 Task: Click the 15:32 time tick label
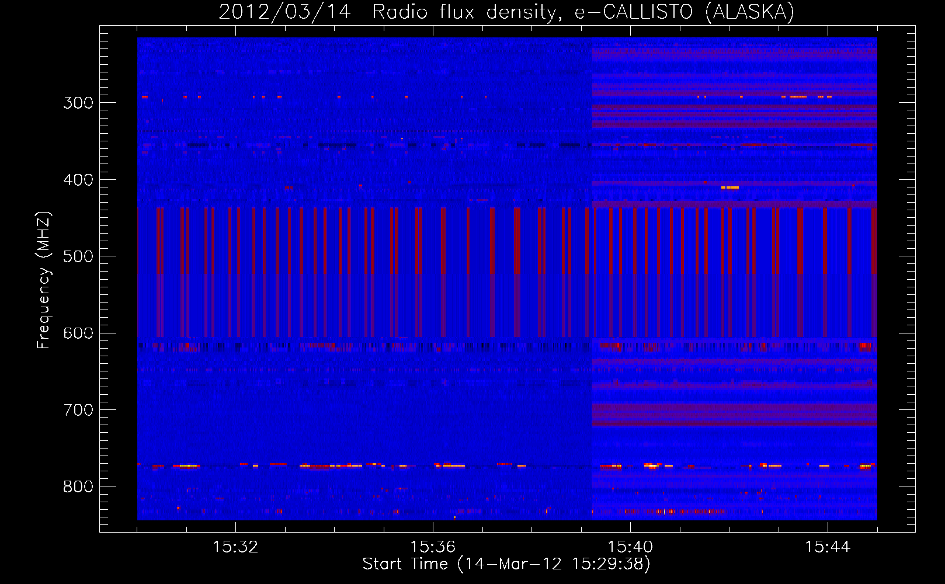pos(235,547)
